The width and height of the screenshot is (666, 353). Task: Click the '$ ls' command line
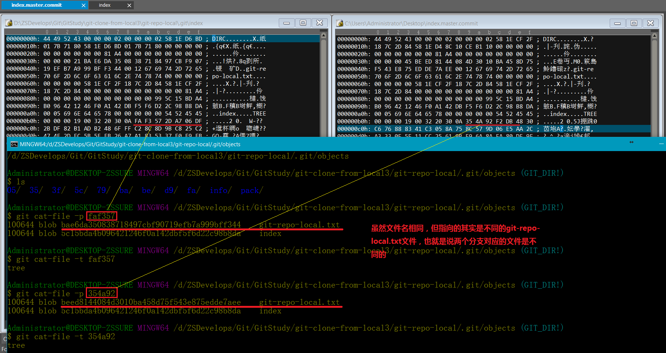point(16,182)
